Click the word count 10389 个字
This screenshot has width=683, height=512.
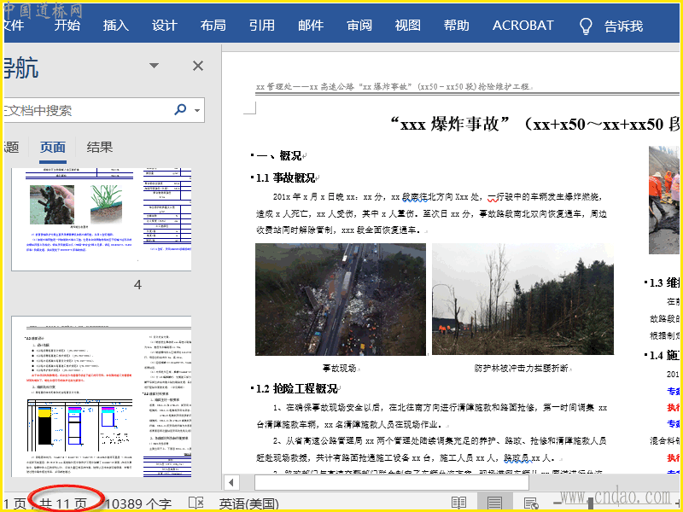[x=138, y=503]
